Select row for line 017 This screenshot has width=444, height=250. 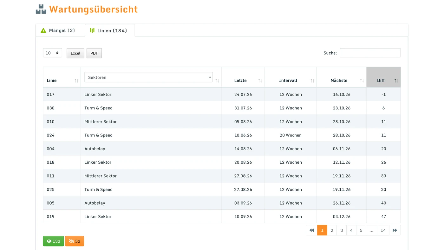222,94
